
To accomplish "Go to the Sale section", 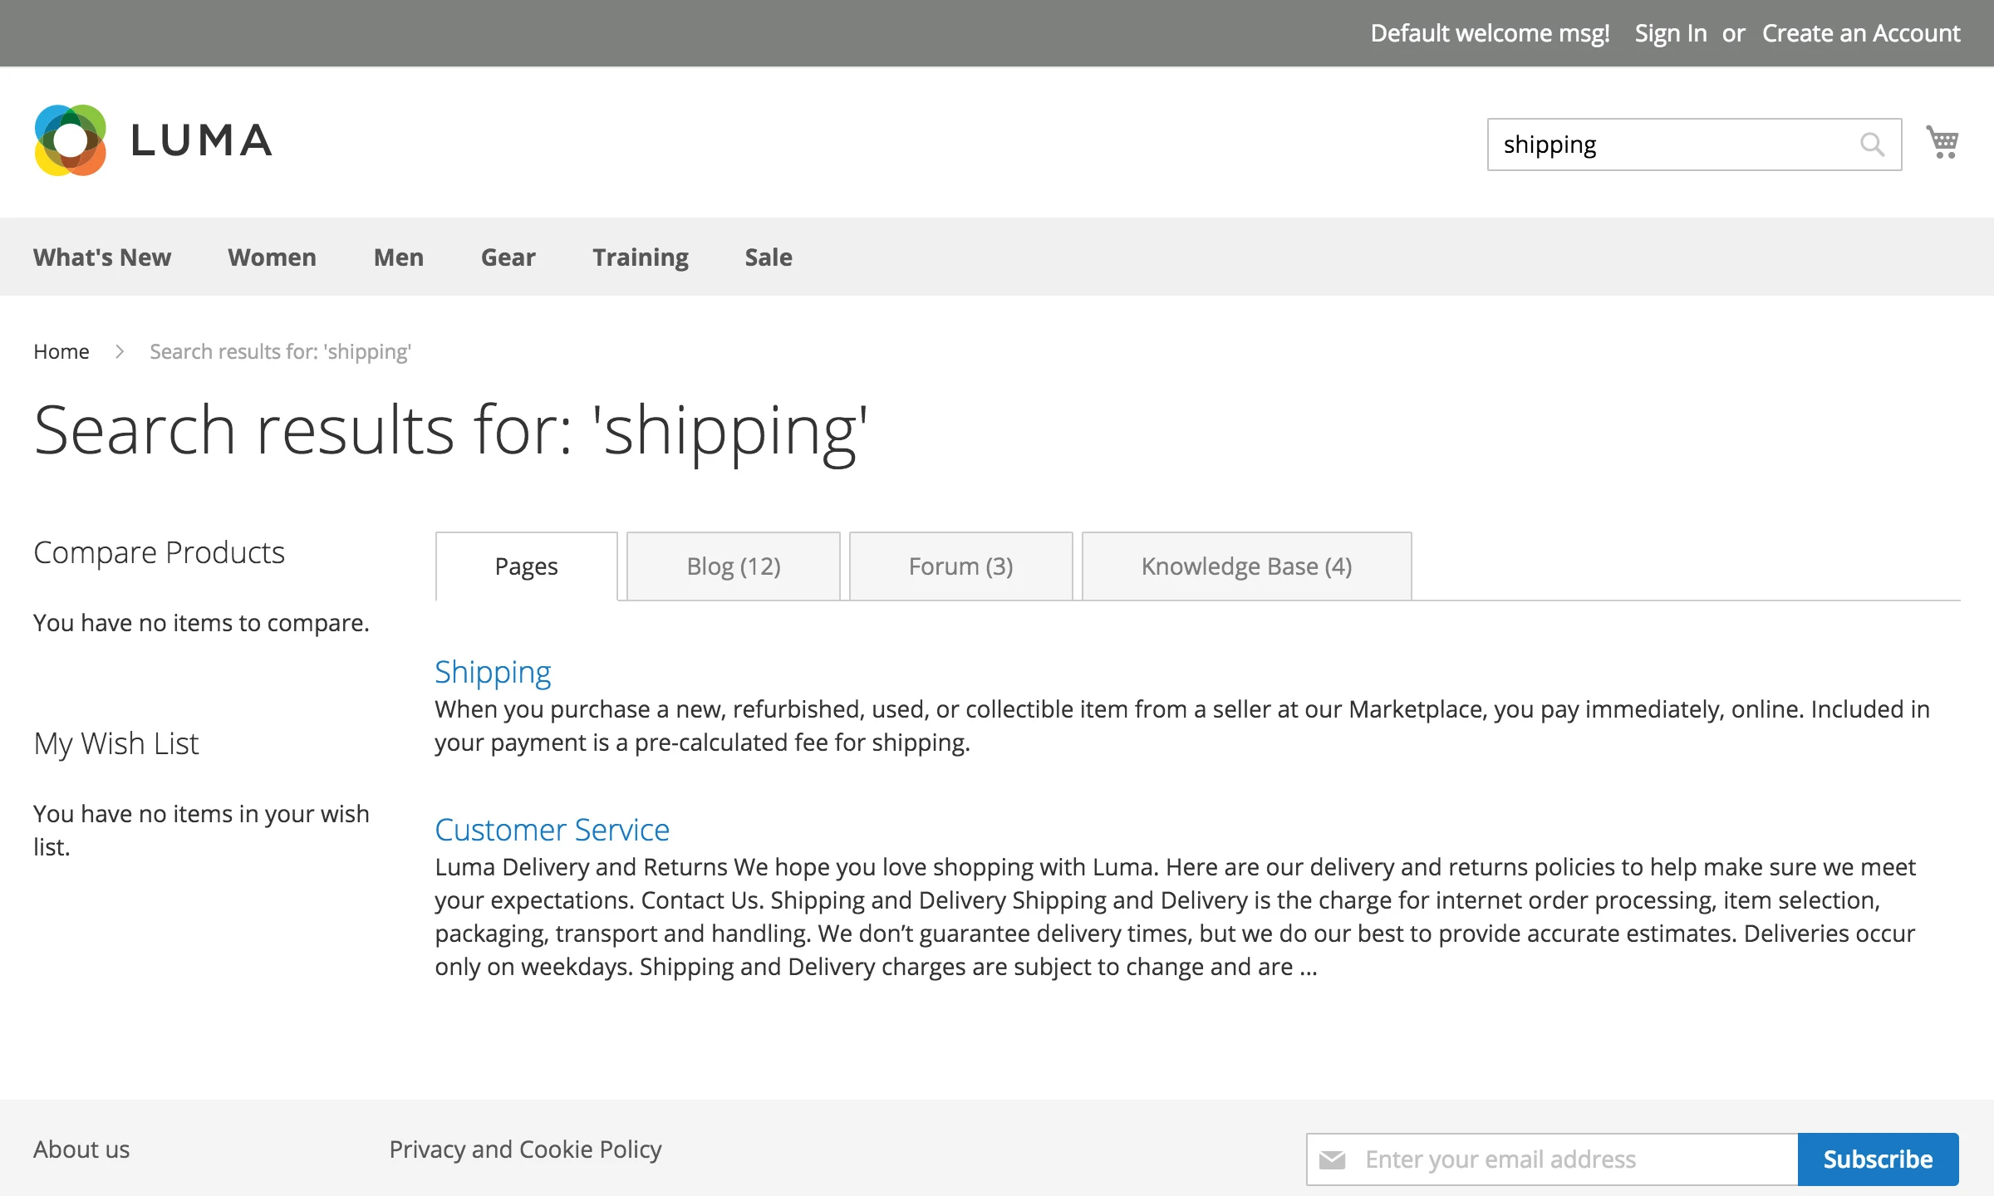I will click(x=769, y=257).
